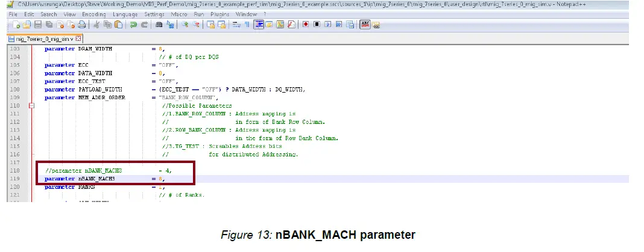Click 'parameter DATA_WIDTH' on line 106
644x252 pixels.
78,73
